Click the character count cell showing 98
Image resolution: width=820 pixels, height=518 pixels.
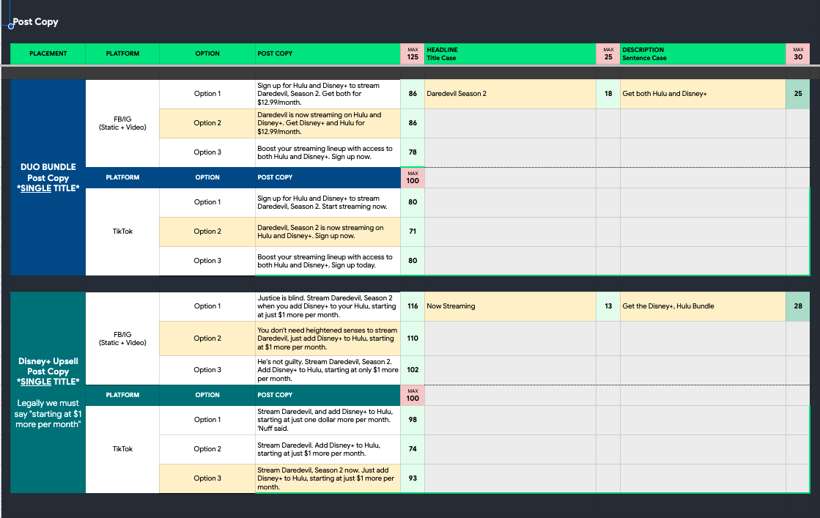(413, 420)
